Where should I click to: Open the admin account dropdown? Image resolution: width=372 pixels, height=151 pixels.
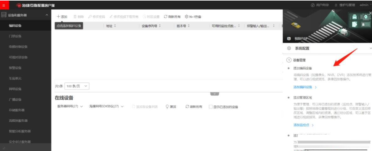tap(365, 5)
